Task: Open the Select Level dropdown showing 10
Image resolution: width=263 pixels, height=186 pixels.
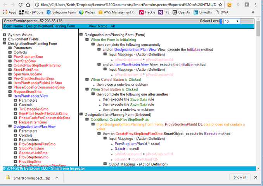Action: click(232, 21)
